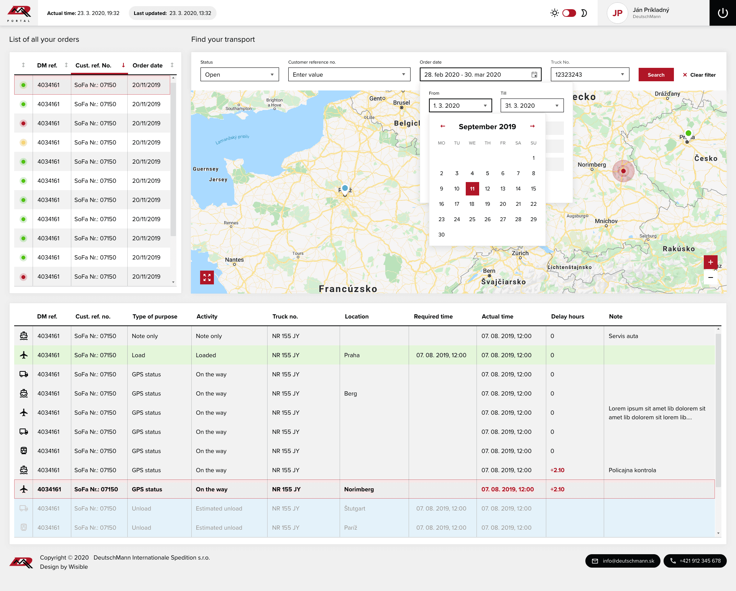Click the Clear filter link
The height and width of the screenshot is (591, 736).
click(x=699, y=75)
